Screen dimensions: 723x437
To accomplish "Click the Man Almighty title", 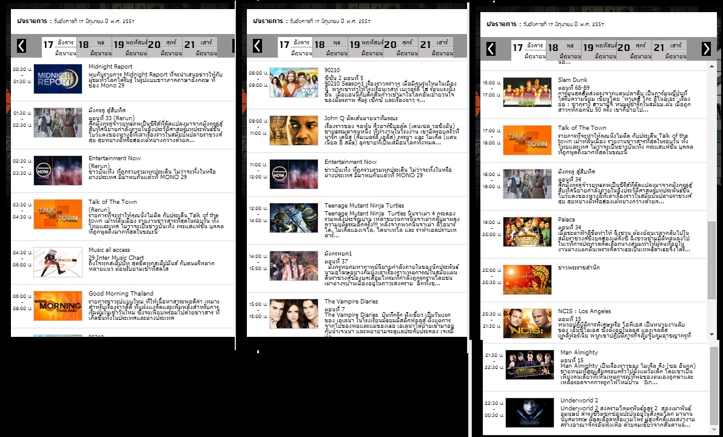I will coord(579,352).
